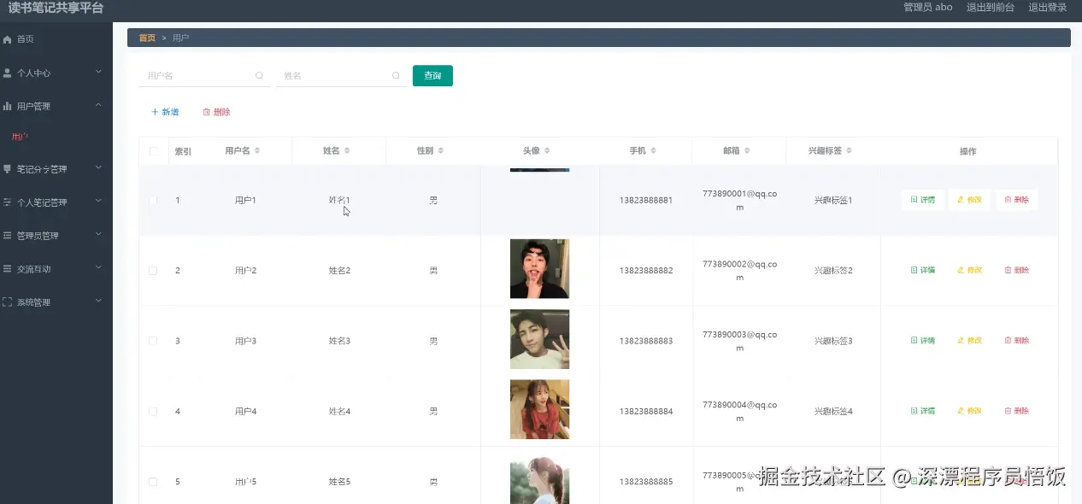The width and height of the screenshot is (1082, 504).
Task: Click the avatar photo in row 用户5
Action: (x=539, y=481)
